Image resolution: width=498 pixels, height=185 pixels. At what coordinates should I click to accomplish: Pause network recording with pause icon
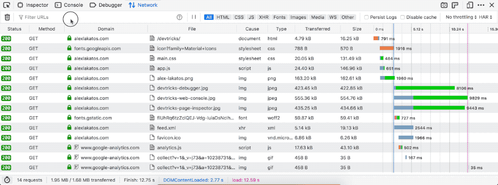pos(194,17)
